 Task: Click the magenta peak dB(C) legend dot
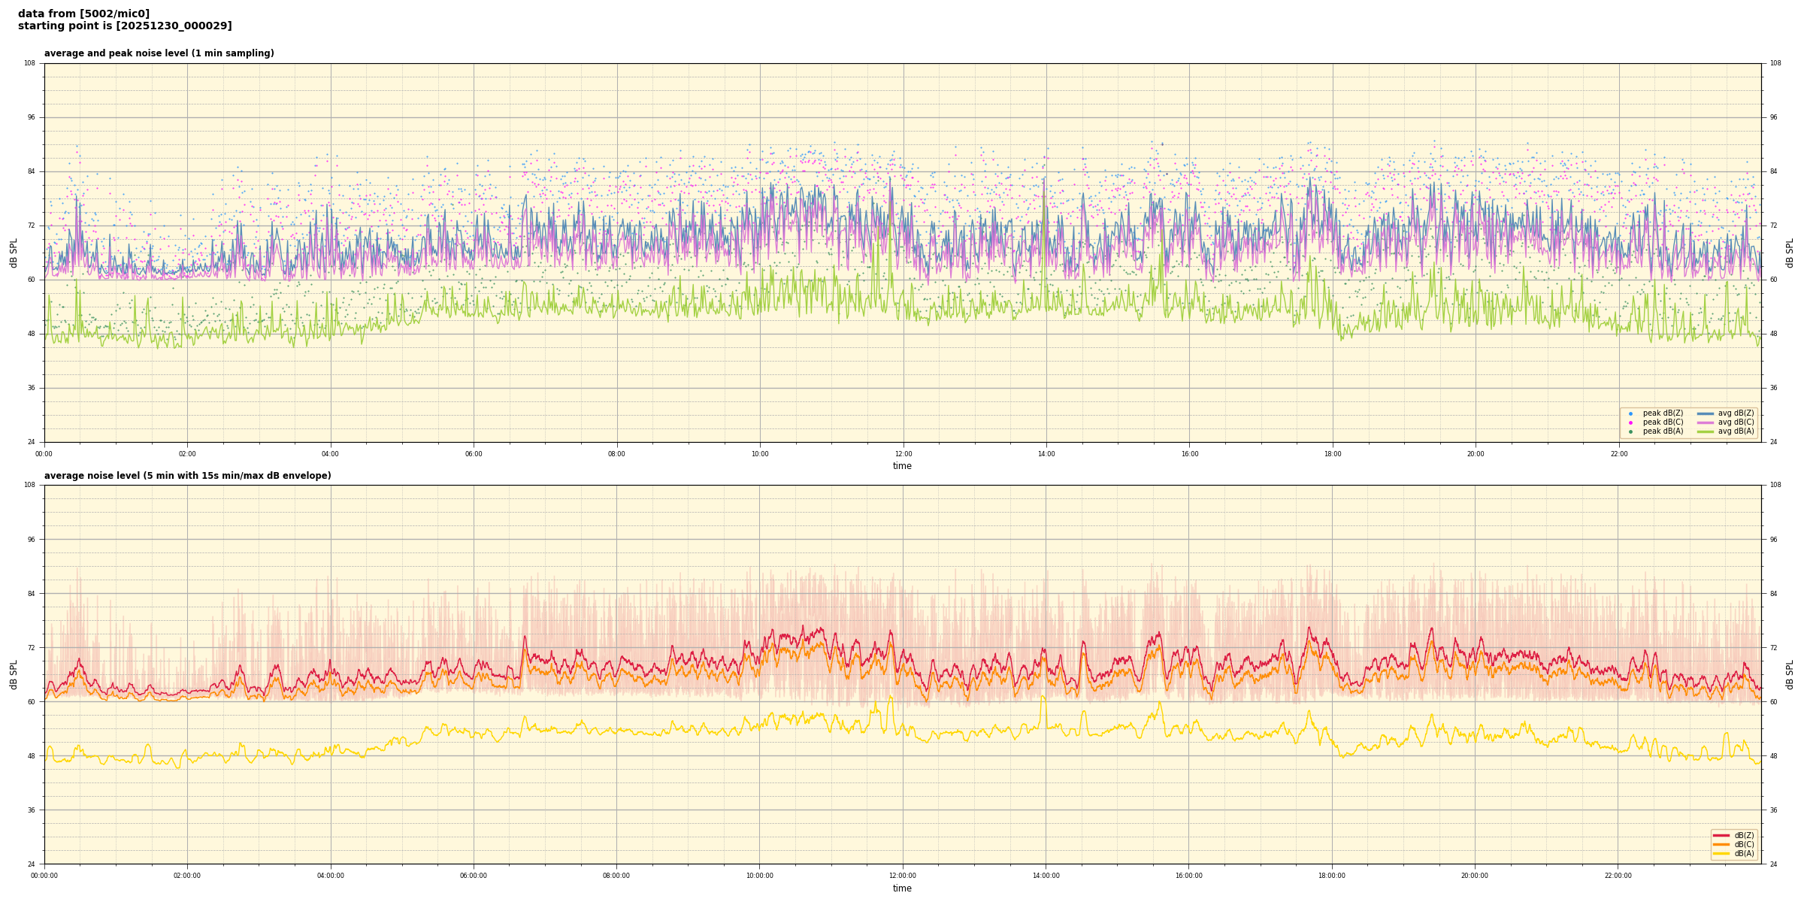[1630, 422]
